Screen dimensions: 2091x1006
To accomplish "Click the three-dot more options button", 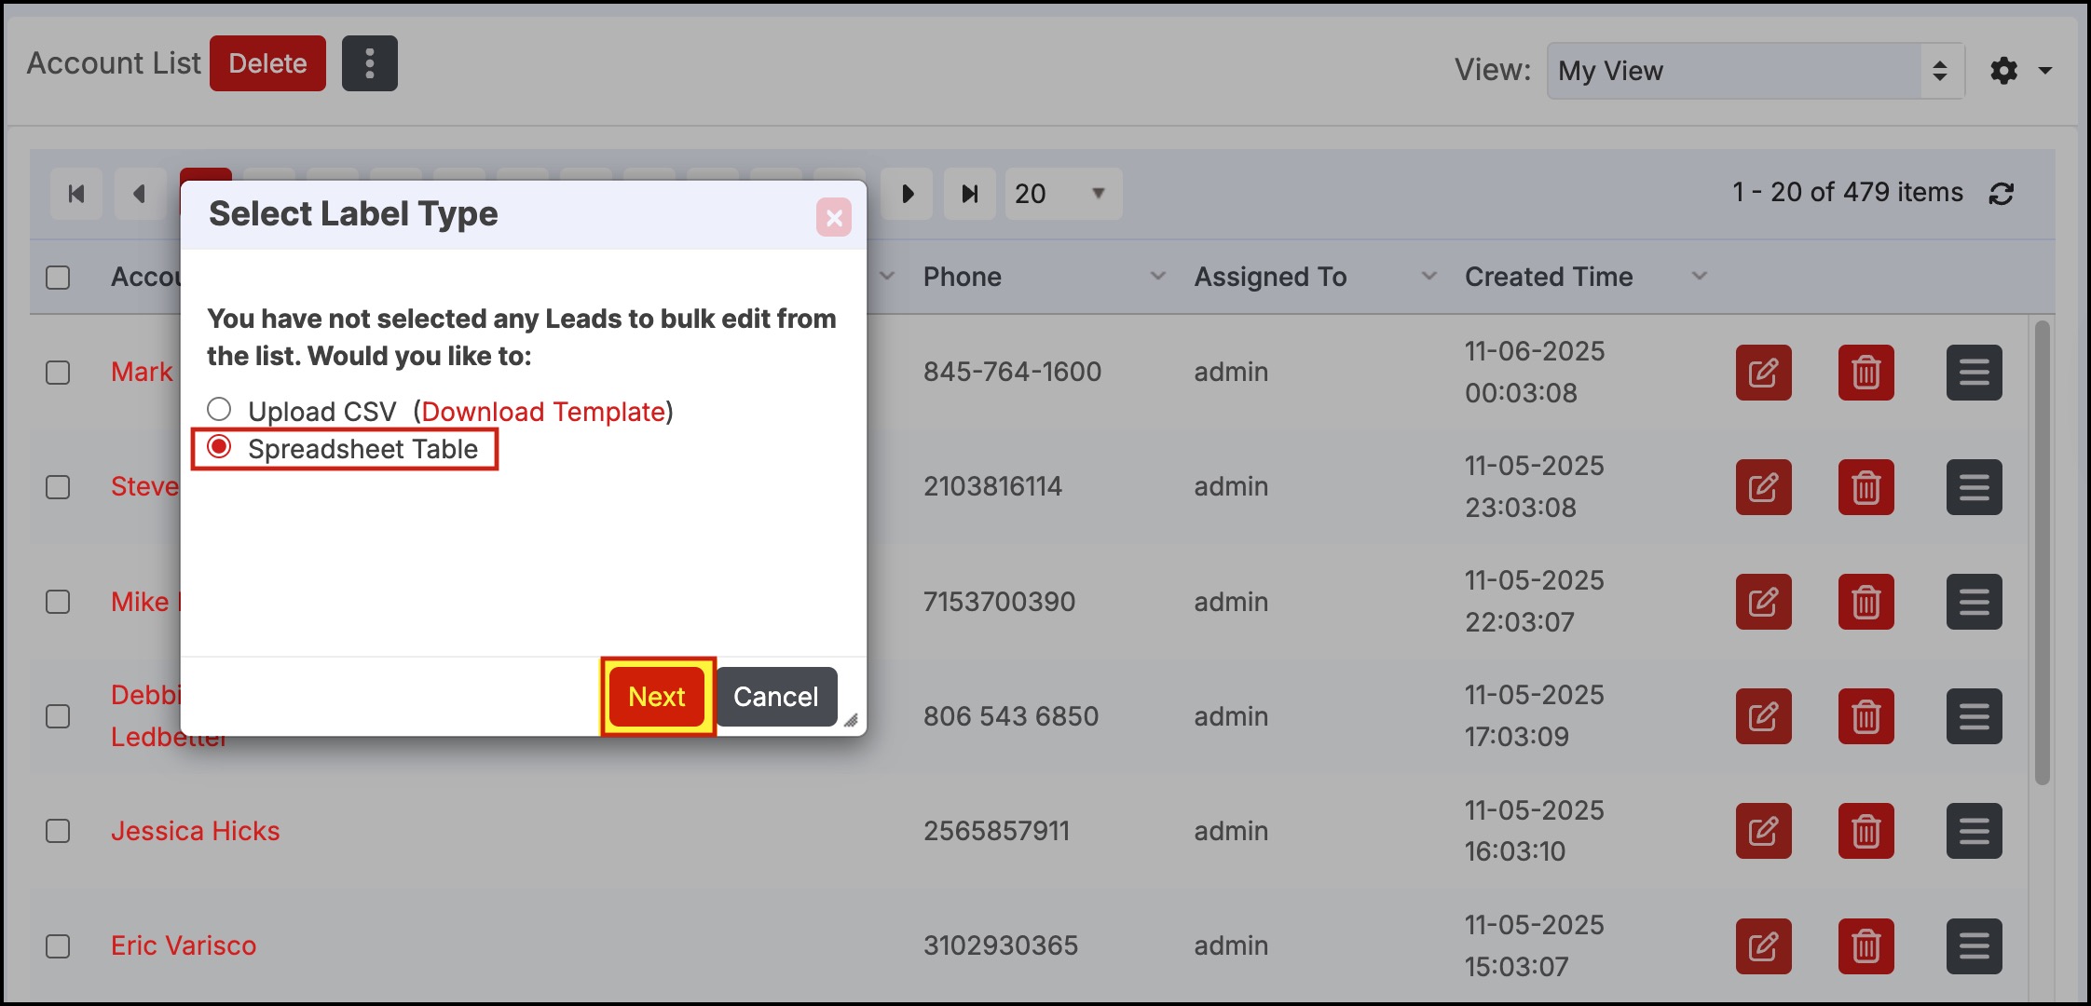I will point(369,63).
